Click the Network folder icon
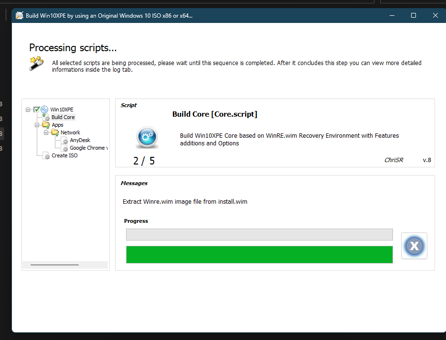Viewport: 446px width, 340px height. tap(55, 132)
